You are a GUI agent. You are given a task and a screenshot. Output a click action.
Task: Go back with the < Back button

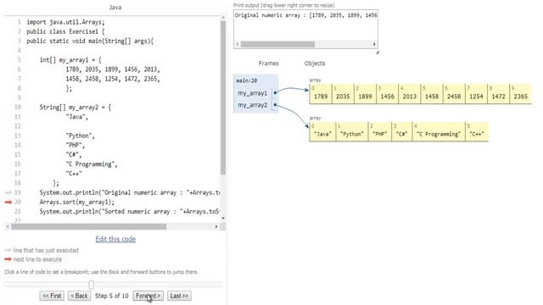(x=79, y=296)
